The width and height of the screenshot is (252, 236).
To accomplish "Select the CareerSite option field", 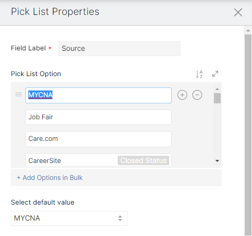I will tap(98, 160).
